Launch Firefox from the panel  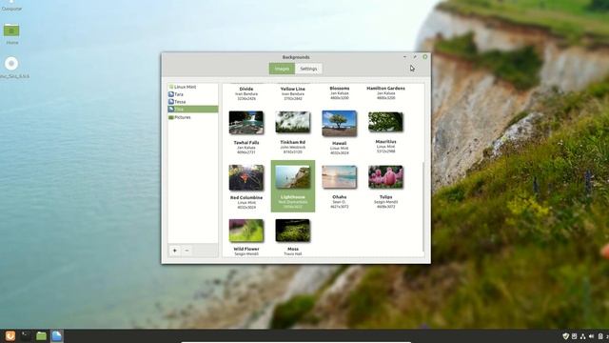pyautogui.click(x=10, y=335)
